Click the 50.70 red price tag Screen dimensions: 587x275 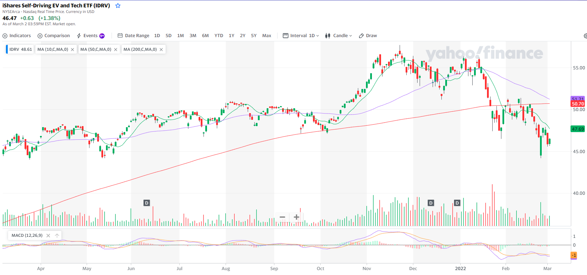click(x=578, y=104)
